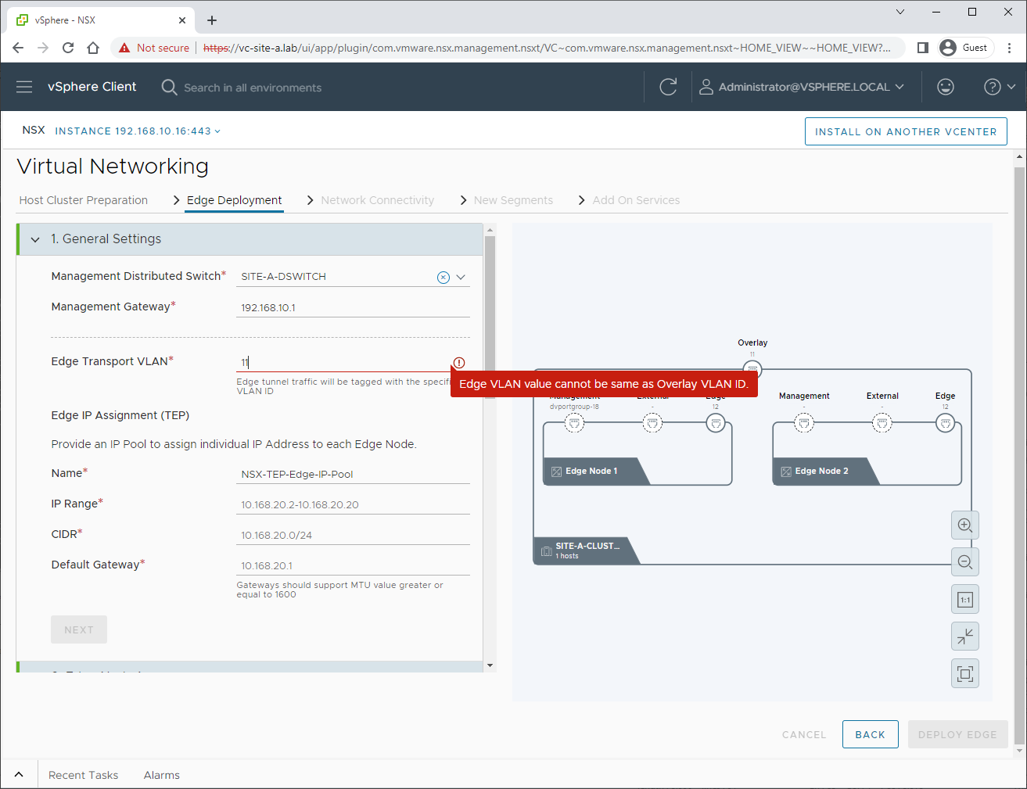Image resolution: width=1027 pixels, height=789 pixels.
Task: Click the VLAN error warning icon
Action: pyautogui.click(x=459, y=362)
